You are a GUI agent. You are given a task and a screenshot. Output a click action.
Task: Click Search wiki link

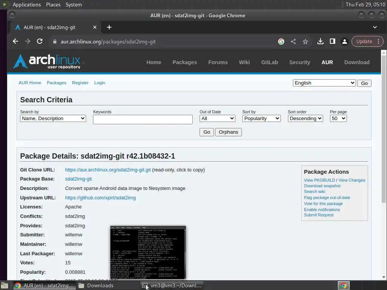tap(314, 191)
